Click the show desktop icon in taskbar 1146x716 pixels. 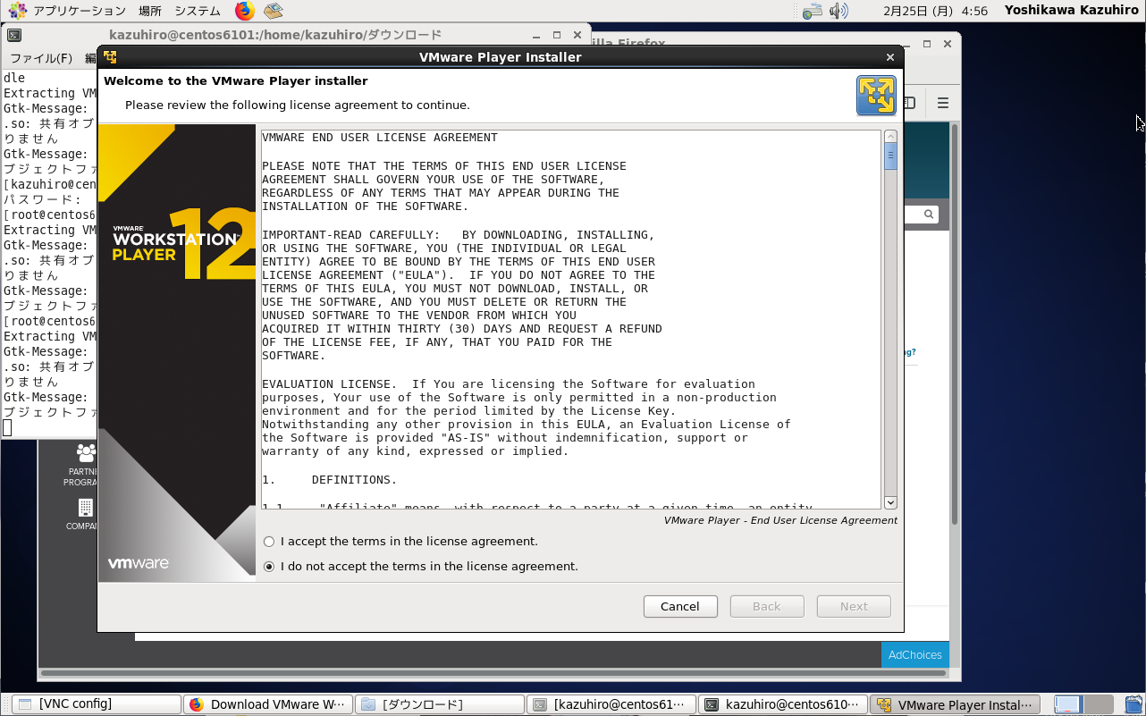click(x=1067, y=704)
